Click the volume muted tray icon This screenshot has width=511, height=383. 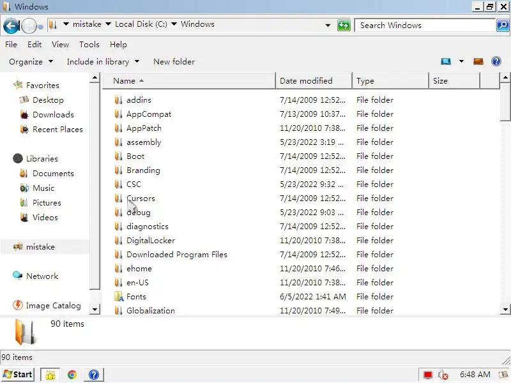[x=443, y=375]
